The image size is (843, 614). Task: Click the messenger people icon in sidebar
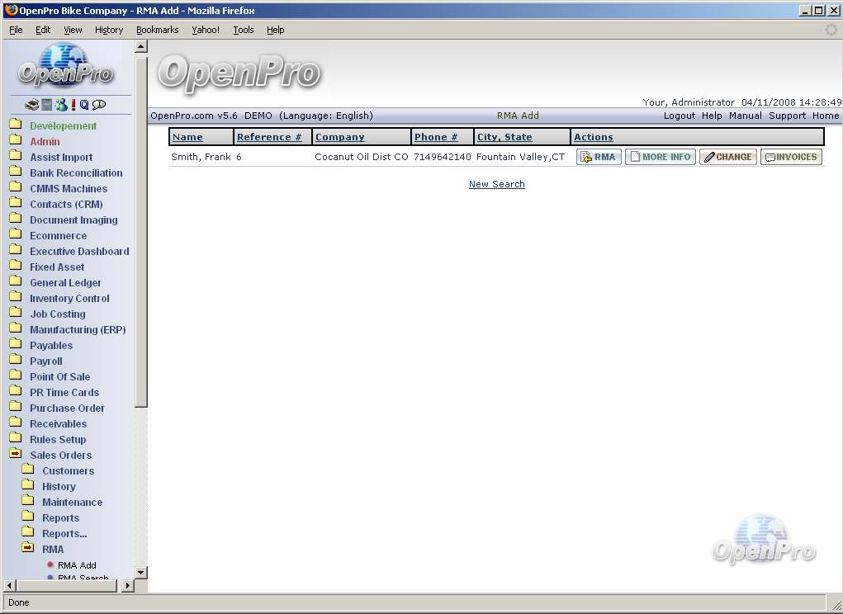click(61, 105)
